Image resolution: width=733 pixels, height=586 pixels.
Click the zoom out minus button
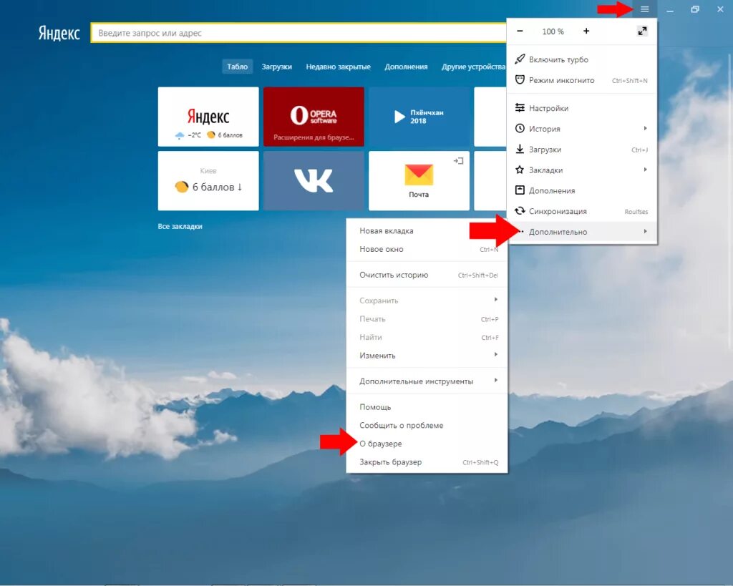point(520,31)
